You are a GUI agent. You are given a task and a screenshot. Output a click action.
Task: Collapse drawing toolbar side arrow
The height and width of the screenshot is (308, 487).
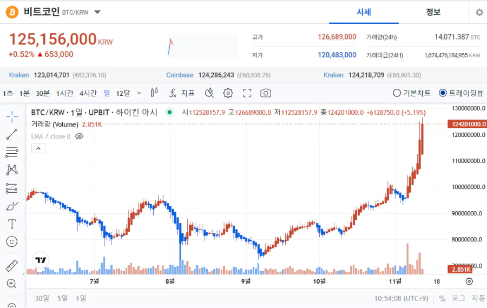tap(24, 274)
